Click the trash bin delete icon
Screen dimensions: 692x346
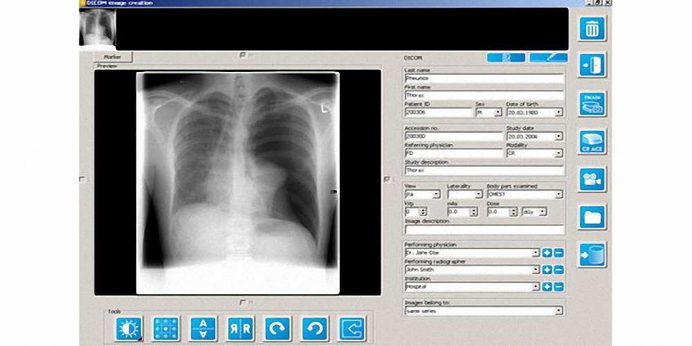(x=592, y=28)
